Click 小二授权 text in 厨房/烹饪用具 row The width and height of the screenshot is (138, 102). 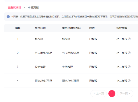click(122, 81)
